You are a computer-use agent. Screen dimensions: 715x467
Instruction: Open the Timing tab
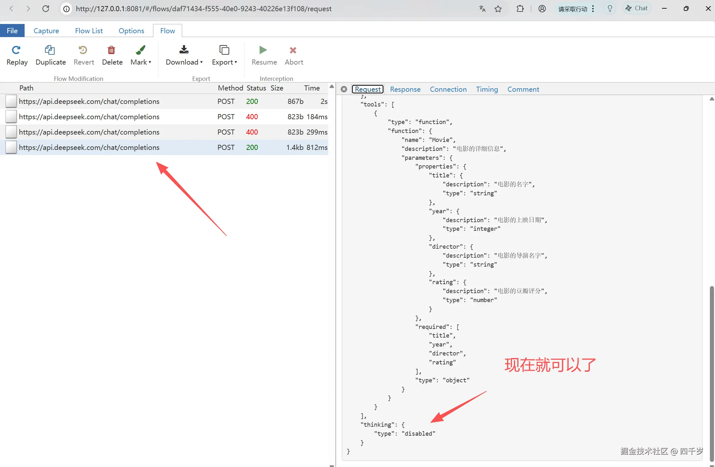(x=487, y=89)
